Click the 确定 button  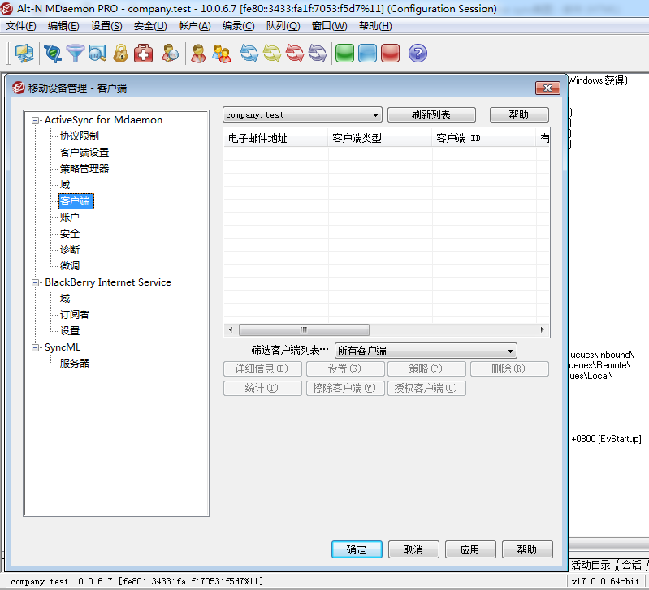(x=357, y=549)
